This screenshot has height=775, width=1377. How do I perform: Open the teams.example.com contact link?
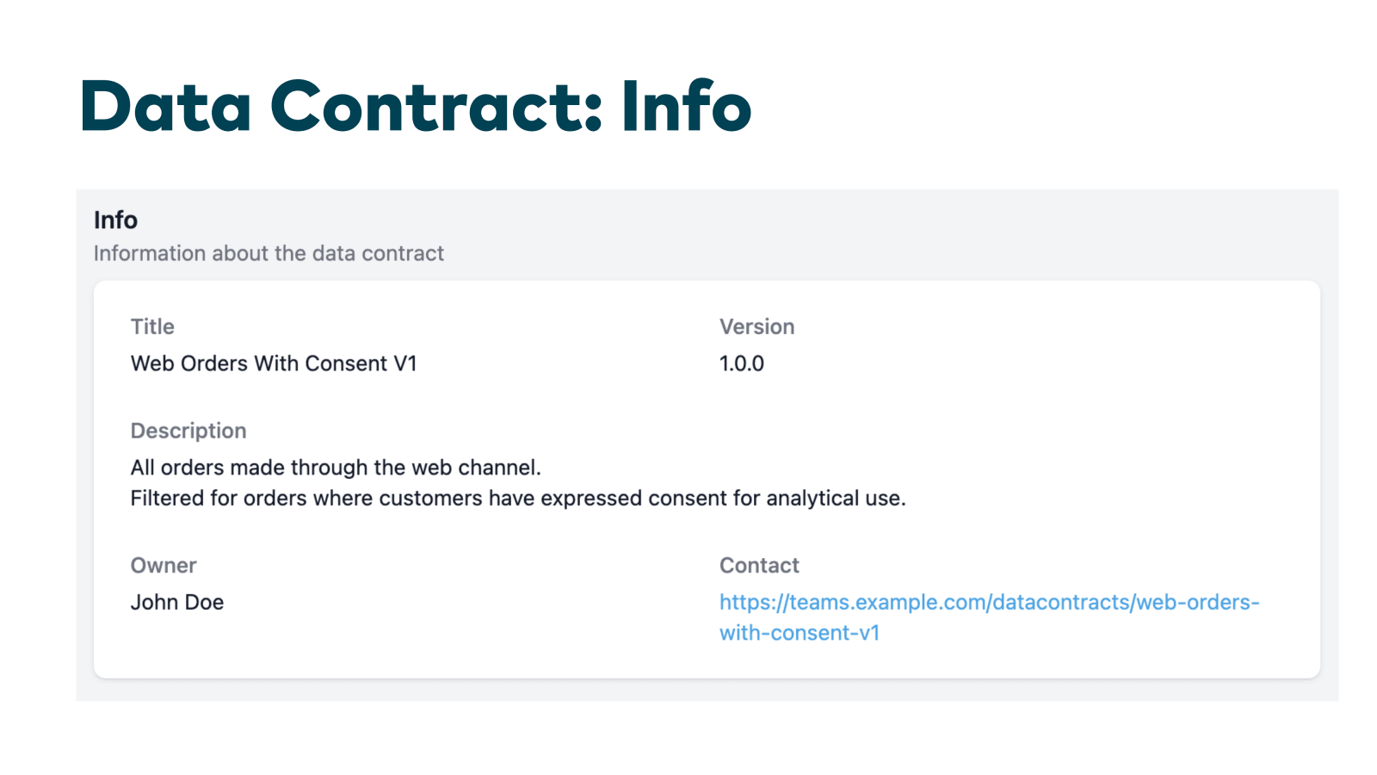988,602
